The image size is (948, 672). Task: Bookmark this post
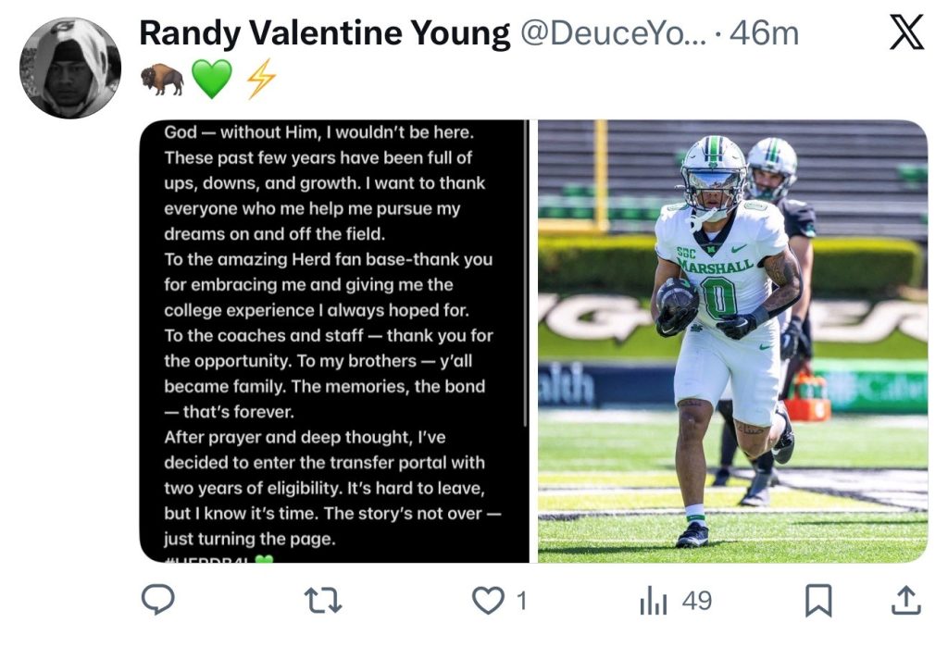point(817,602)
